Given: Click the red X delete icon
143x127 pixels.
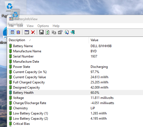Looking at the screenshot, I should [33, 32].
